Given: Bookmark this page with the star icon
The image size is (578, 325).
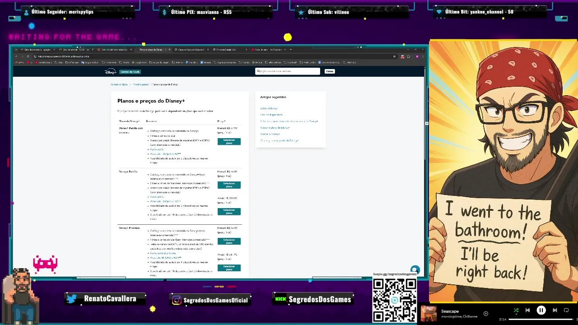Looking at the screenshot, I should [x=394, y=56].
